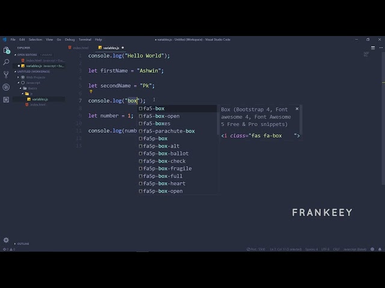Image resolution: width=385 pixels, height=288 pixels.
Task: Close the suggestion details panel
Action: click(297, 109)
